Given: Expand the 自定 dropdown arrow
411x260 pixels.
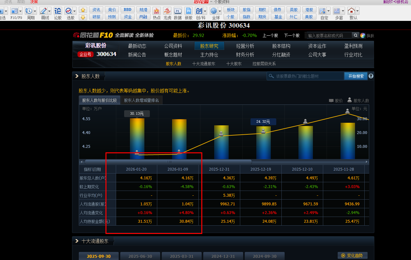Looking at the screenshot, I should coord(329,11).
